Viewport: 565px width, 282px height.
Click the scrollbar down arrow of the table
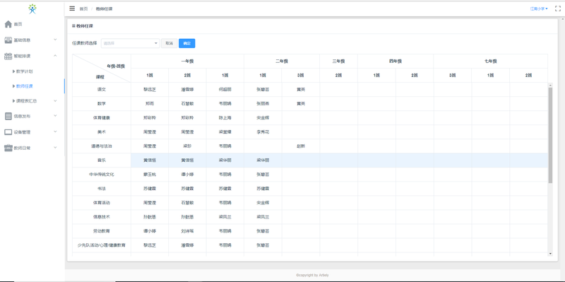pos(550,254)
